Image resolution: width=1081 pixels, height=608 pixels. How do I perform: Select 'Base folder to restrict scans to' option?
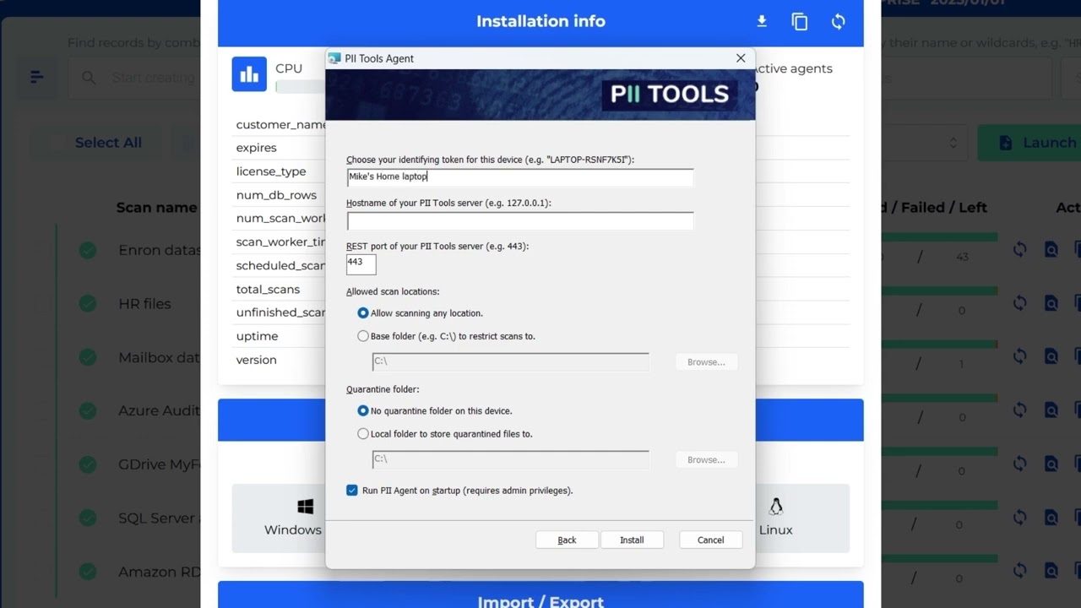(363, 336)
